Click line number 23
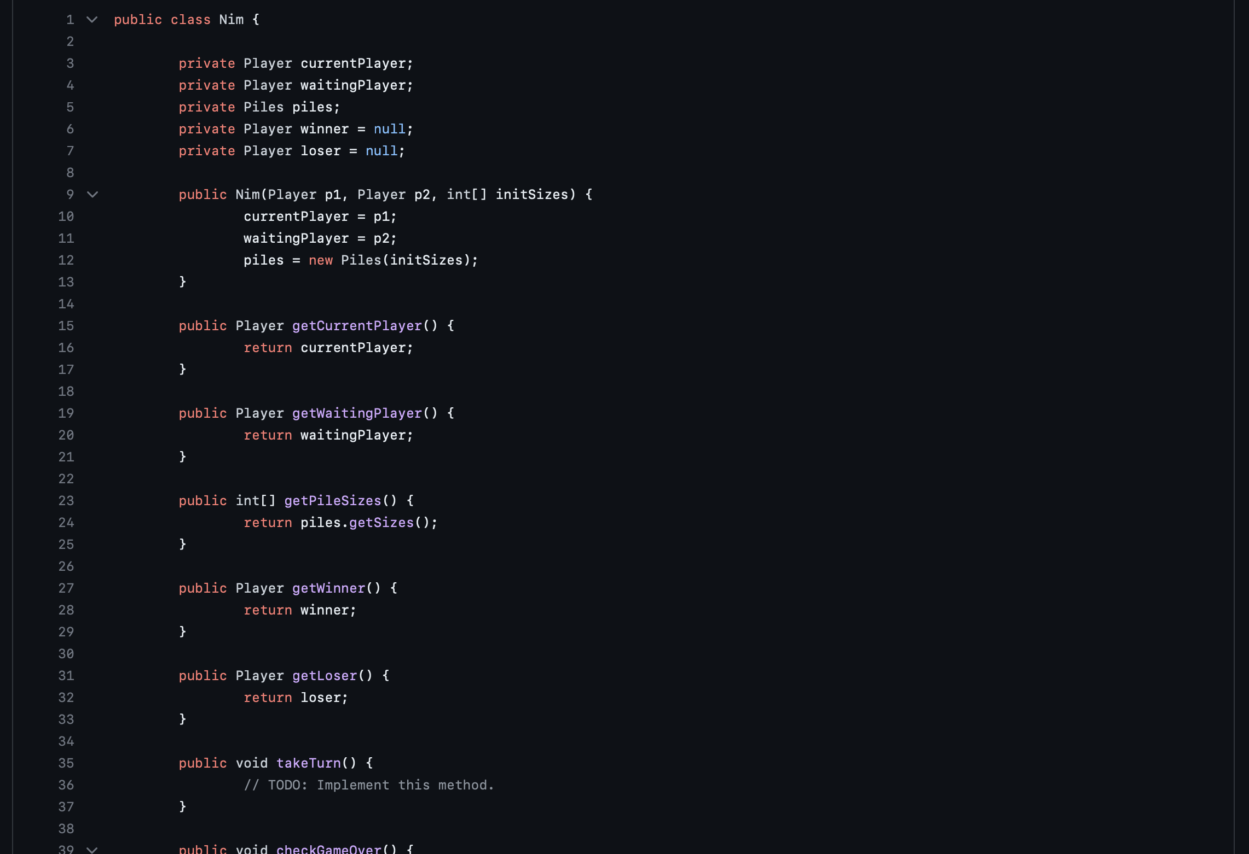 66,501
